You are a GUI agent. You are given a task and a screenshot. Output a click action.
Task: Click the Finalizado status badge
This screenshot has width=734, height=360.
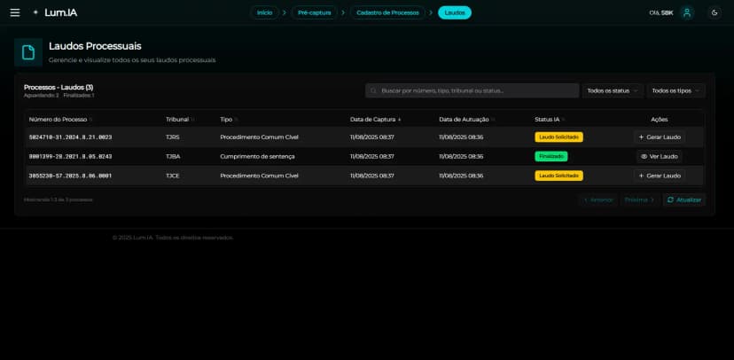551,156
